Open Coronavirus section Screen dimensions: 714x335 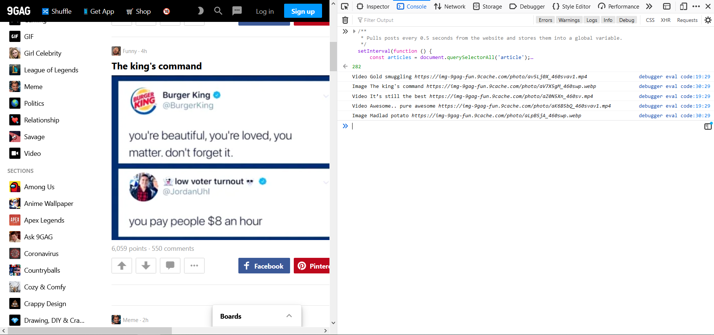tap(34, 253)
